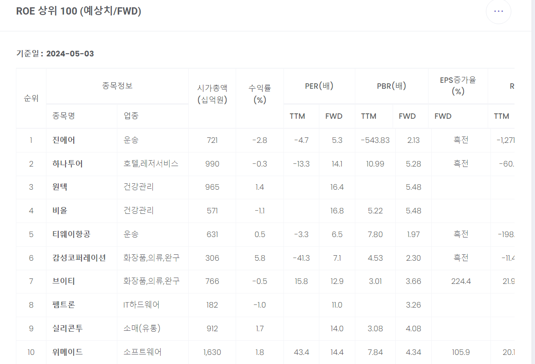Click return value -2.8 for 진에어
The width and height of the screenshot is (535, 364).
click(260, 140)
